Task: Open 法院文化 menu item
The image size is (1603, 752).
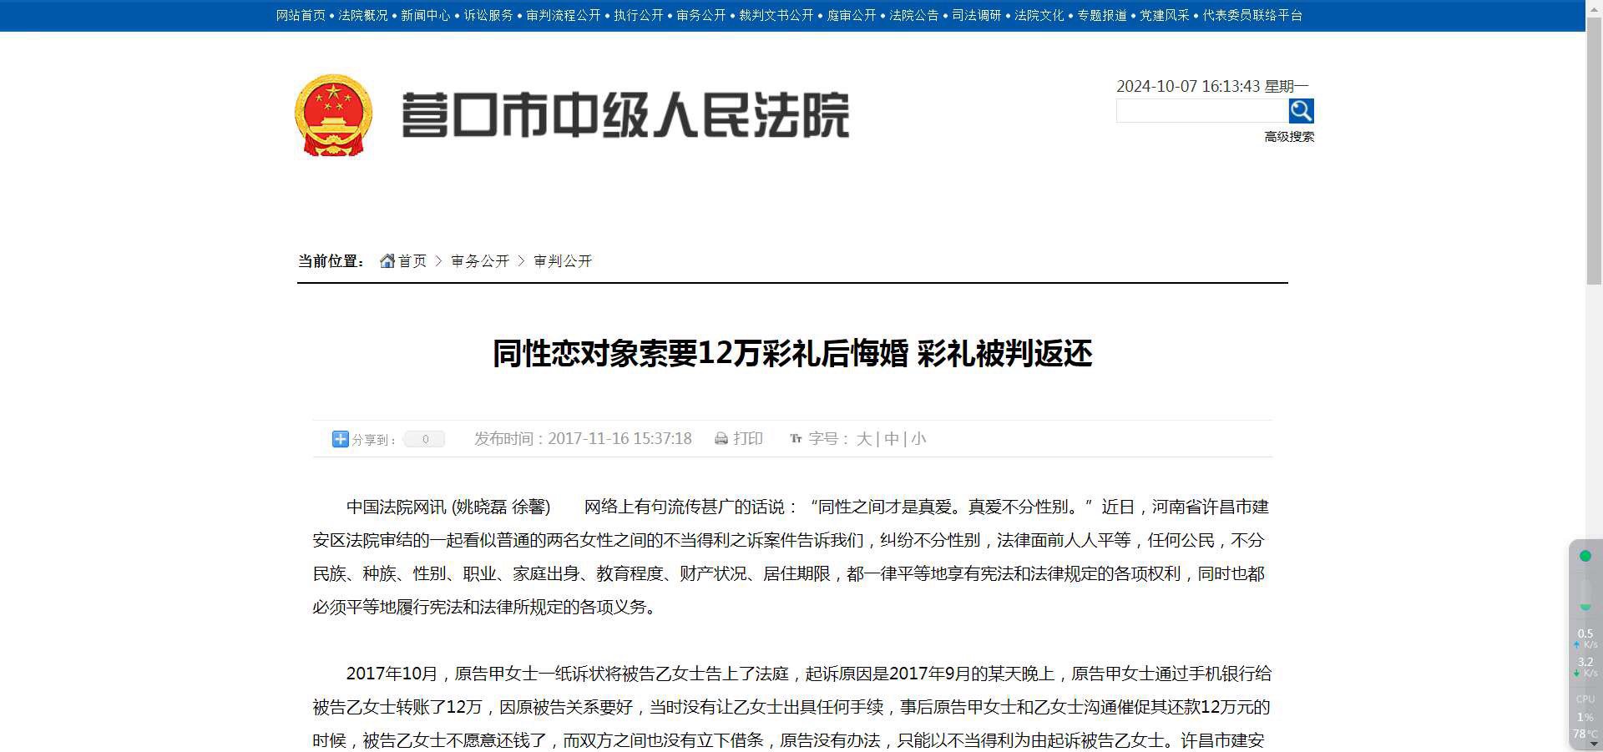Action: click(1039, 15)
